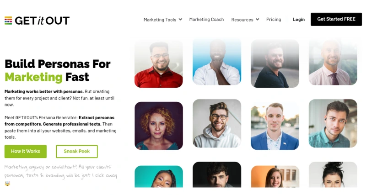Click the Sneak Peek button
366x195 pixels.
pyautogui.click(x=77, y=152)
